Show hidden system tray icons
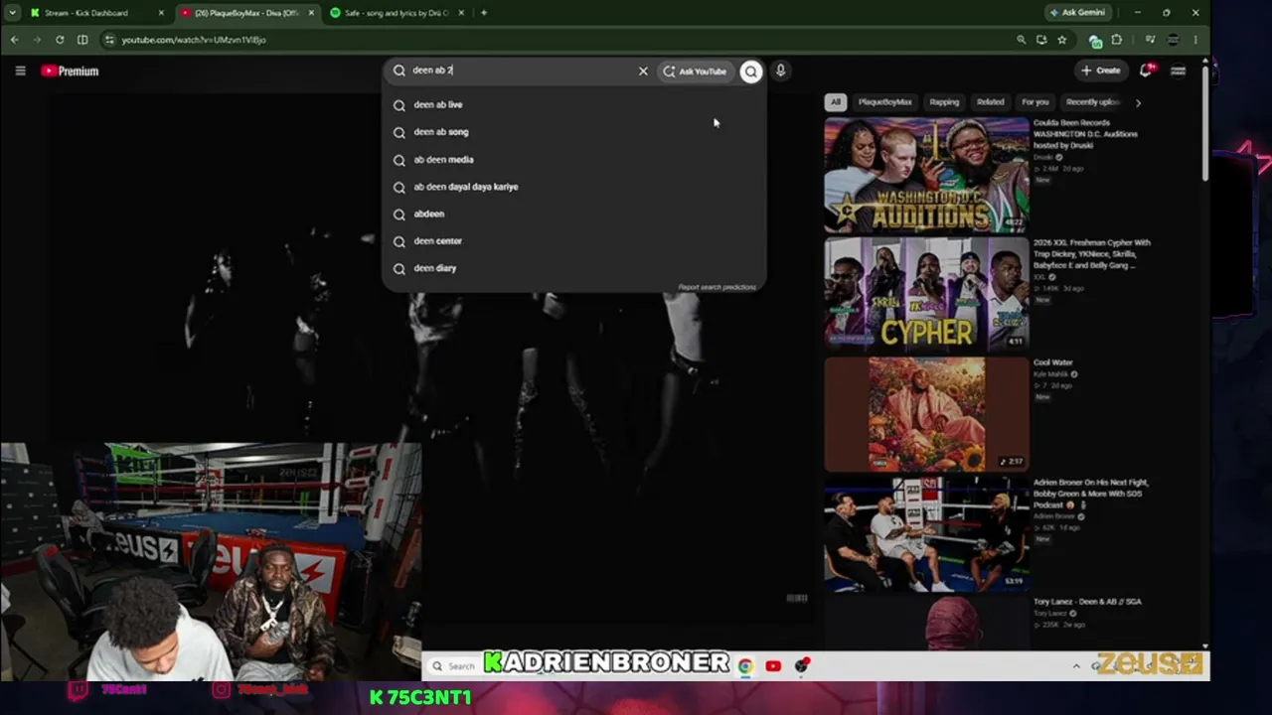Image resolution: width=1272 pixels, height=715 pixels. pyautogui.click(x=1076, y=666)
